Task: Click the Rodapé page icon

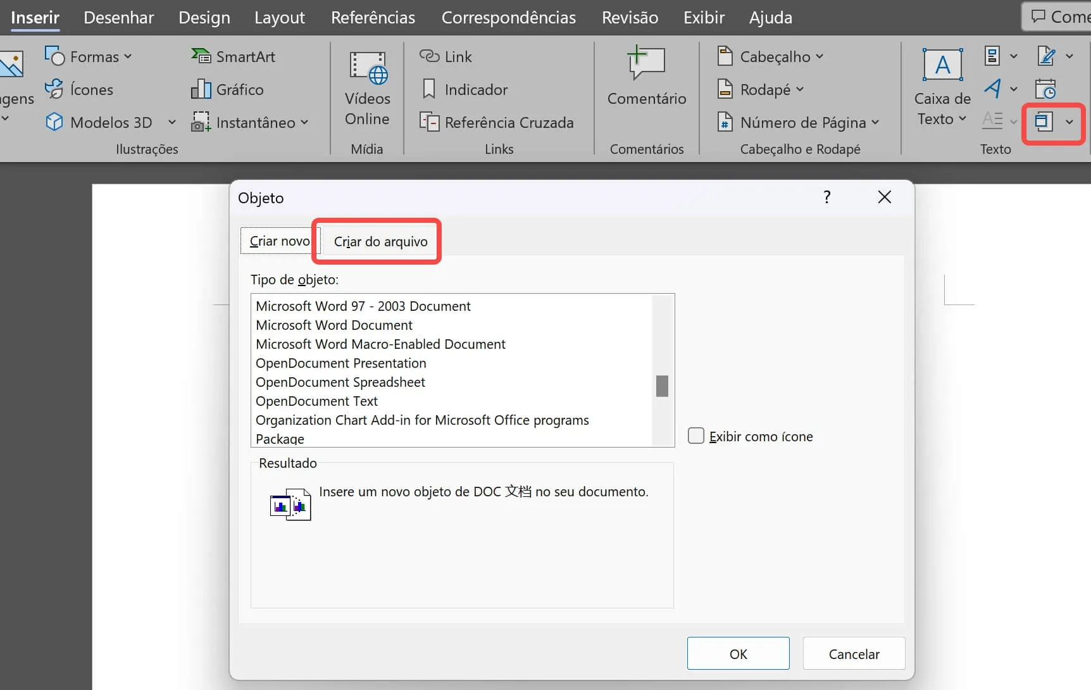Action: pos(725,89)
